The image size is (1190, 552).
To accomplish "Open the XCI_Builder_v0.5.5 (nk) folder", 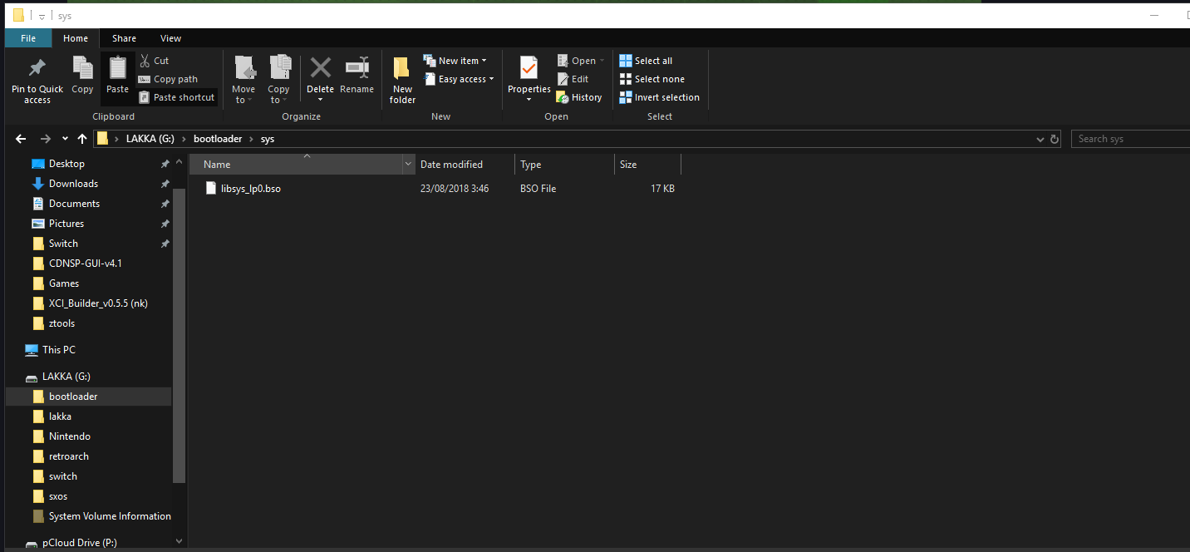I will (x=98, y=303).
